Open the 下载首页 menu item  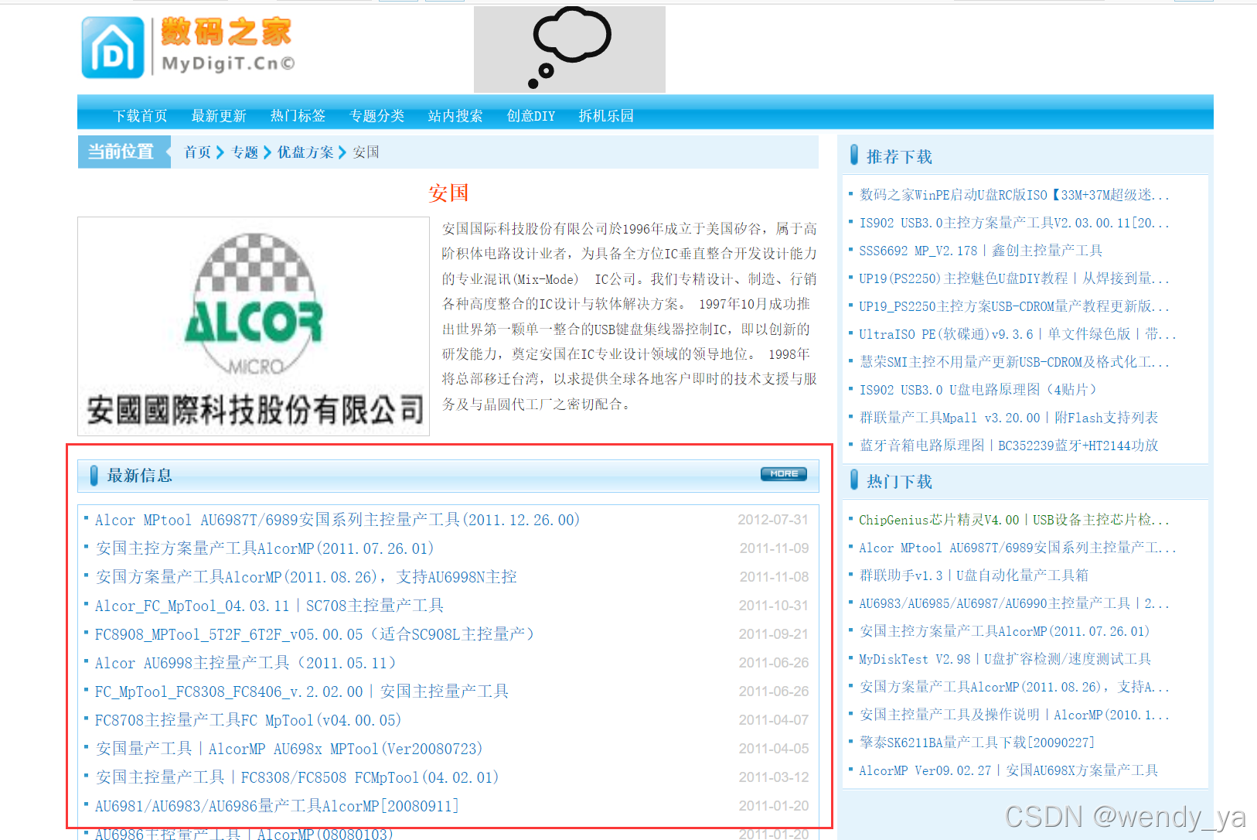click(140, 116)
